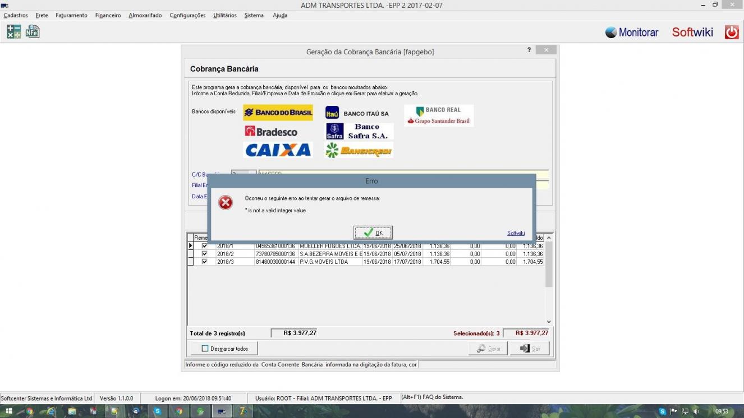Click the NFe toolbar icon
Image resolution: width=744 pixels, height=418 pixels.
tap(33, 32)
